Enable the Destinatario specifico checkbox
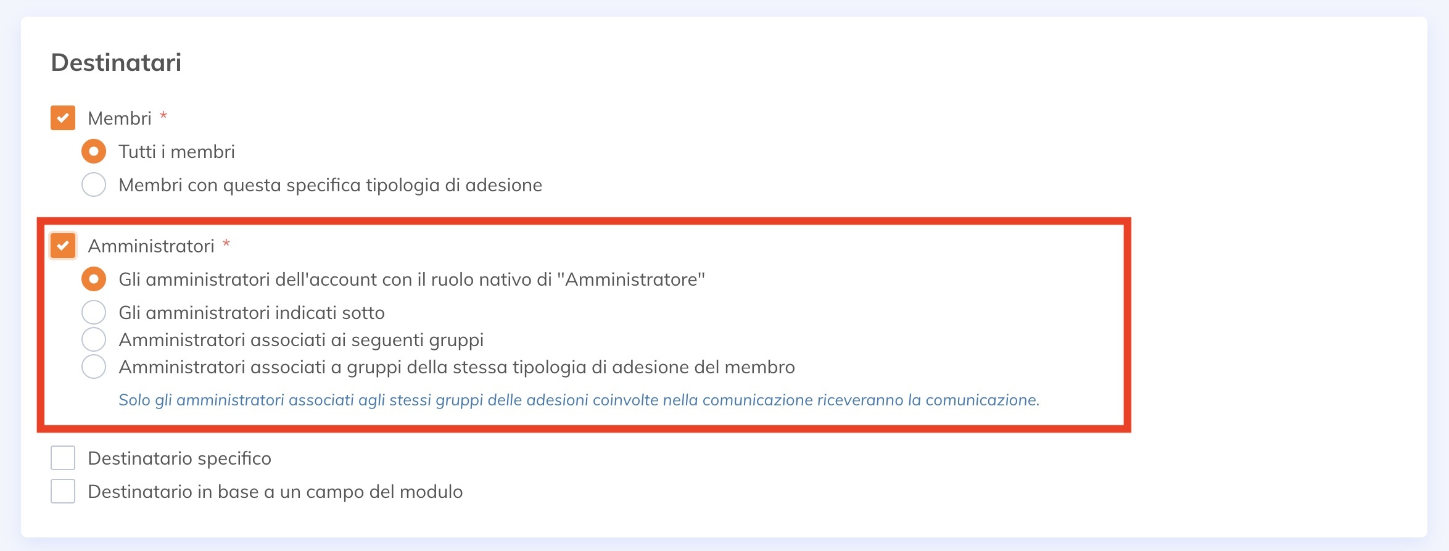 (63, 458)
